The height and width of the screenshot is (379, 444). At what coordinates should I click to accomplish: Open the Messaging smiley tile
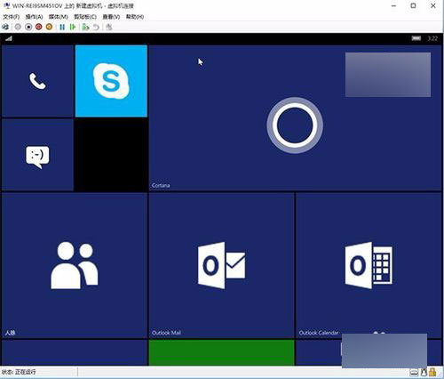point(37,155)
